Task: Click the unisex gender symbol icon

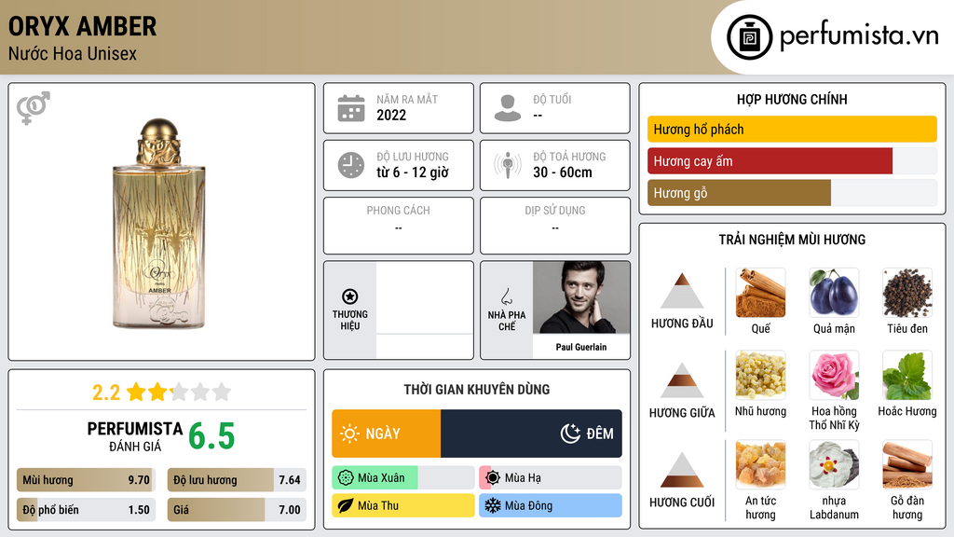Action: point(33,108)
